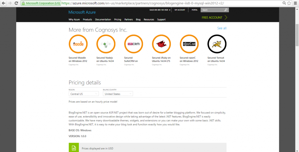Expand the Region dropdown showing Central US
Screen dimensions: 299x152
click(x=84, y=94)
